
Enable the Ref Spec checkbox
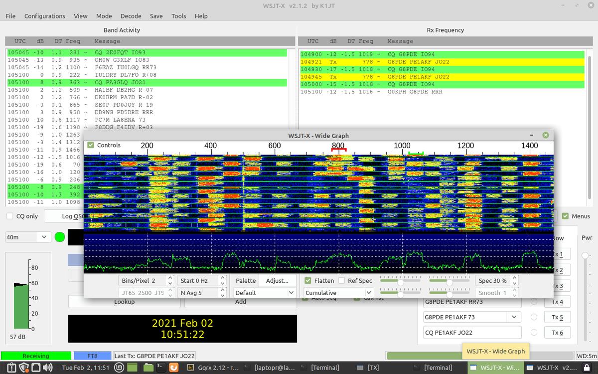point(341,280)
